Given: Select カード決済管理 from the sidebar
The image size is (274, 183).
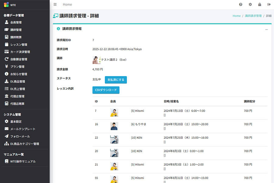Looking at the screenshot, I should click(x=20, y=52).
